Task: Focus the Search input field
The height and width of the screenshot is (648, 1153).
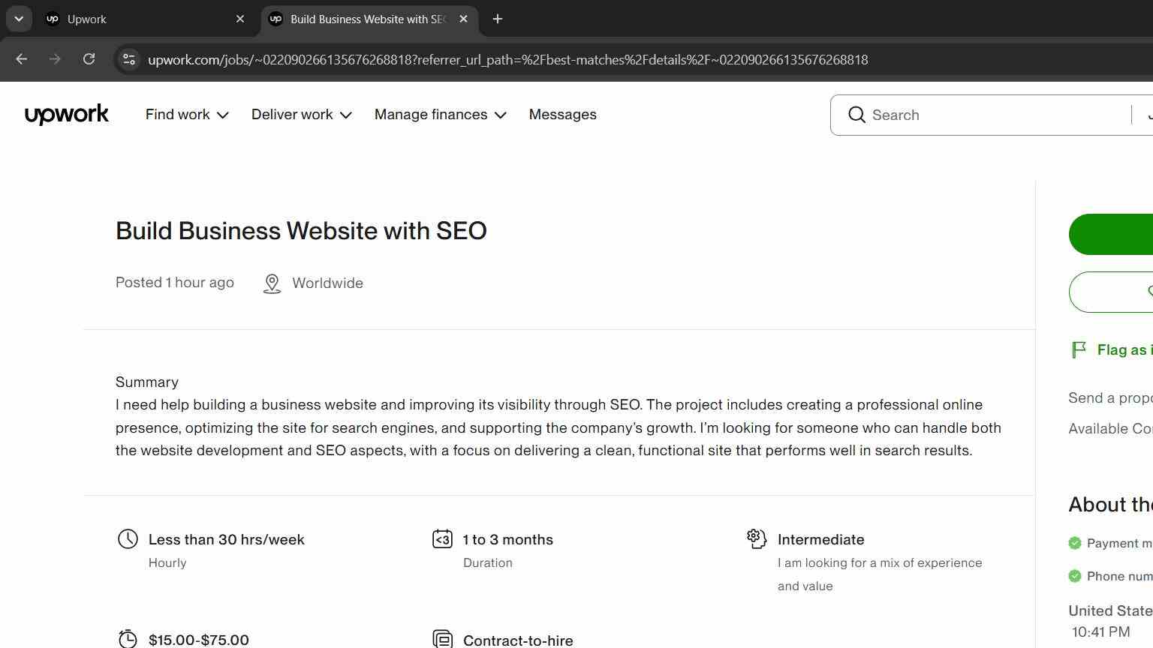Action: [998, 115]
